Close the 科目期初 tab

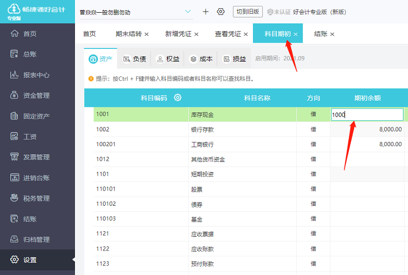point(296,34)
